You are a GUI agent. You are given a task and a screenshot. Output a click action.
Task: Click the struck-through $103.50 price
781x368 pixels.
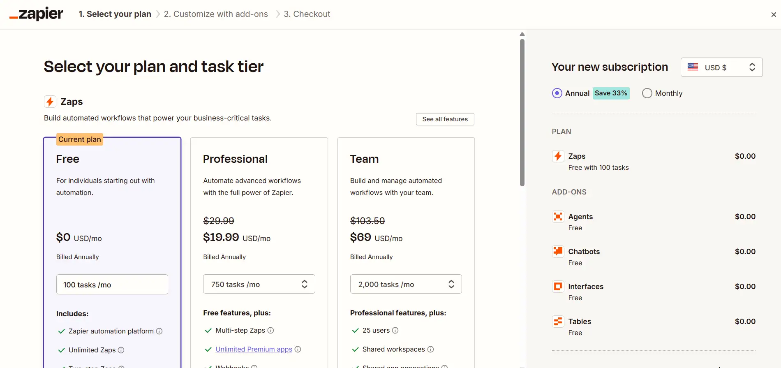point(367,221)
